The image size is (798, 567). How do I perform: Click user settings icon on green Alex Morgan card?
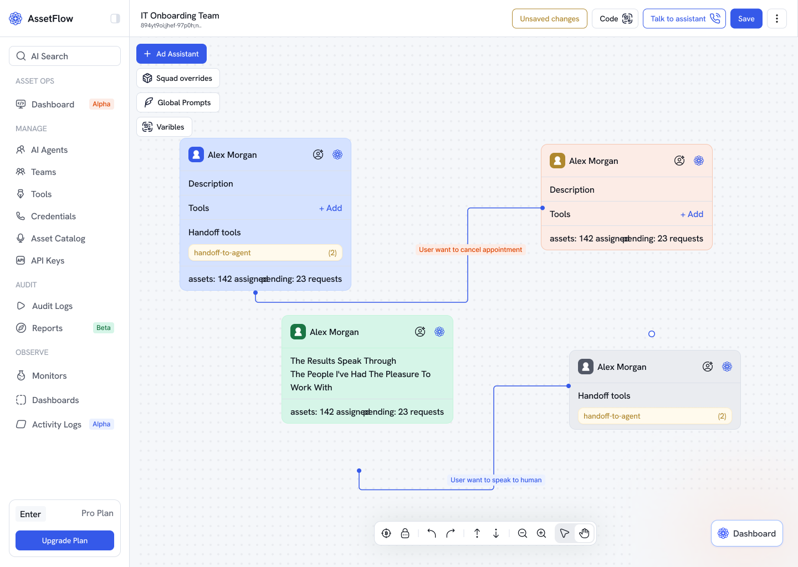tap(420, 332)
